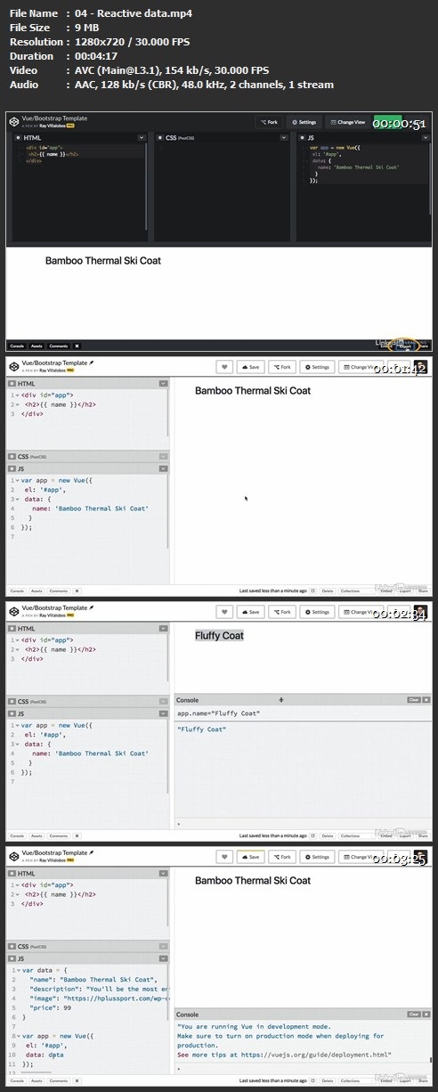Click highlighted 'Fluffy Coat' heading in preview

(x=219, y=635)
